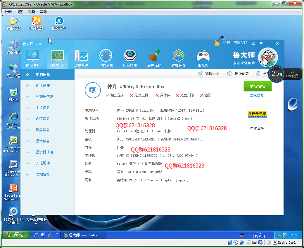Open the 论坛 forum link
The width and height of the screenshot is (304, 248).
click(x=227, y=43)
